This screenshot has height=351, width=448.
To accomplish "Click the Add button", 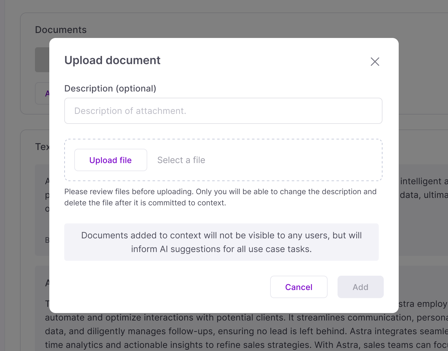I will [360, 287].
